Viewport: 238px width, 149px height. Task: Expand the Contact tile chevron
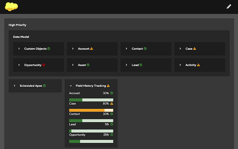tap(126, 49)
